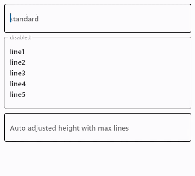Image resolution: width=195 pixels, height=176 pixels.
Task: Click empty space right of "standard"
Action: point(114,19)
